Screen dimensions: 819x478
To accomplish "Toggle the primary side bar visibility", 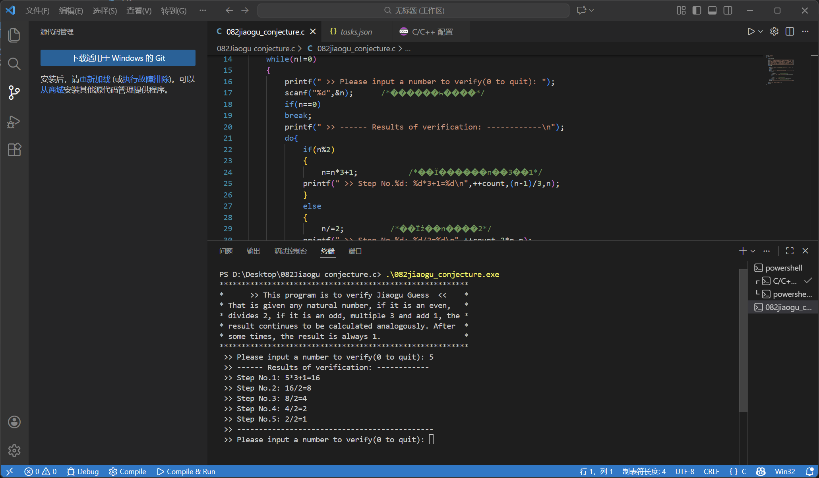I will pos(697,10).
